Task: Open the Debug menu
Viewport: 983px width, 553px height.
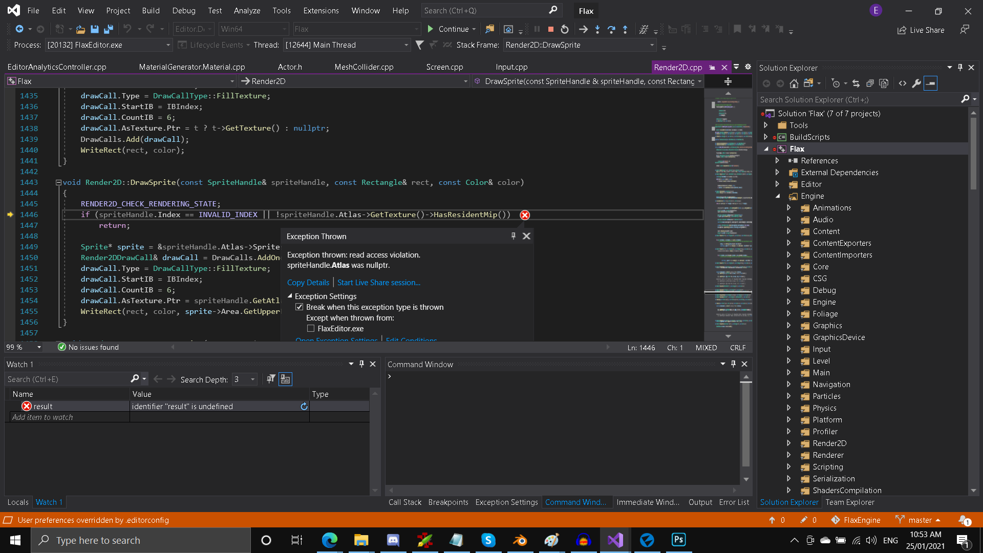Action: pos(183,10)
